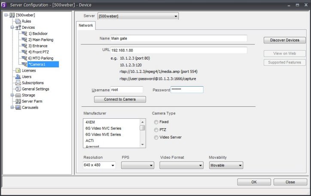
Task: Expand the Carousels tree node
Action: [12, 107]
